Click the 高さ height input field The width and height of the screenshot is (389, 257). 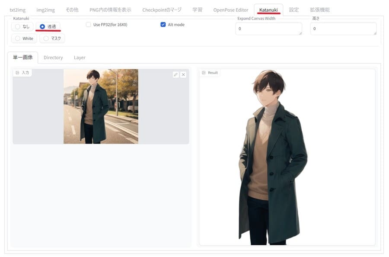tap(343, 29)
